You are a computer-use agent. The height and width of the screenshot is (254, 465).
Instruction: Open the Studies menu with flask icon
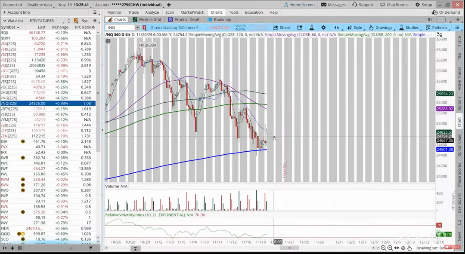click(410, 28)
